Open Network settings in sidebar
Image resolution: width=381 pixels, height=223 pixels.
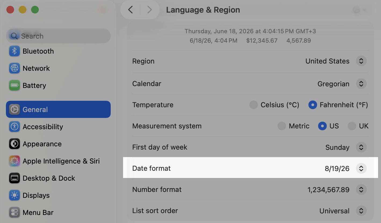tap(58, 68)
